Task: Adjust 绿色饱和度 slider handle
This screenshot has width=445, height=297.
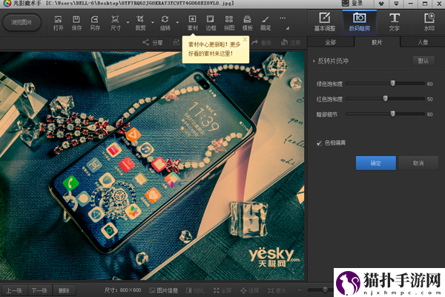Action: [x=392, y=83]
